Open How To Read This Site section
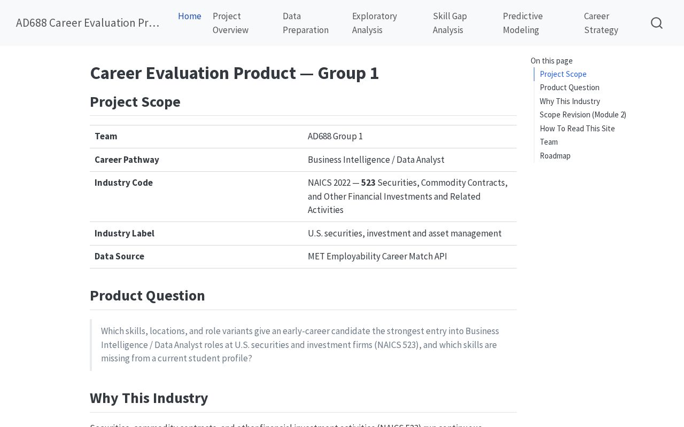 [x=577, y=129]
